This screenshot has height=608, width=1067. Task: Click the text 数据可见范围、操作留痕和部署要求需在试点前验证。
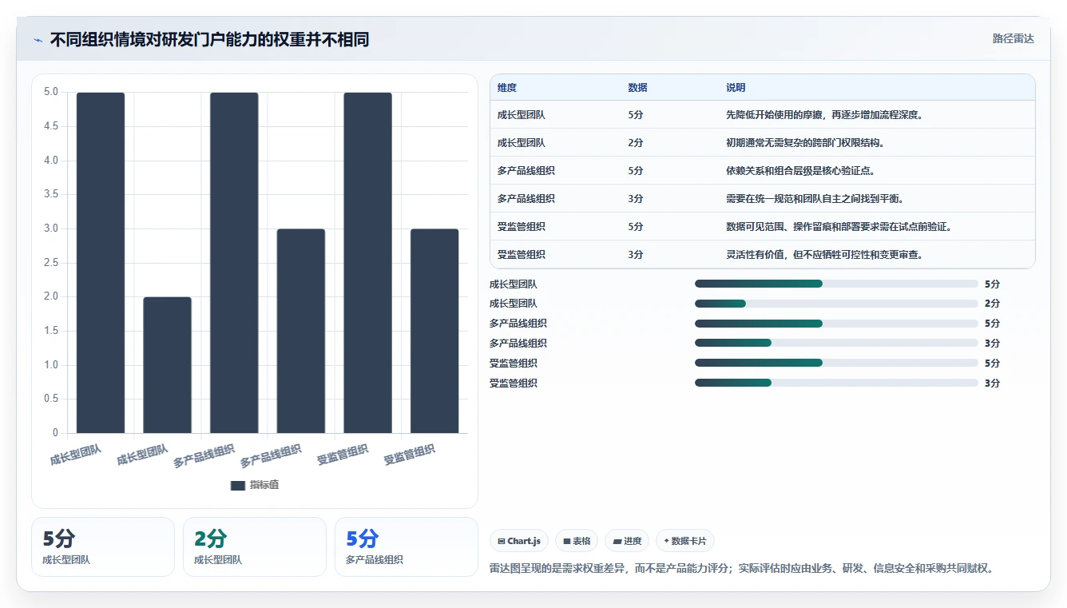click(839, 227)
